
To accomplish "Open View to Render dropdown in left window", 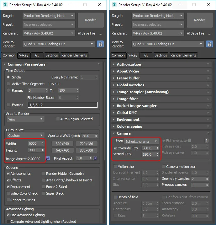I will click(59, 44).
